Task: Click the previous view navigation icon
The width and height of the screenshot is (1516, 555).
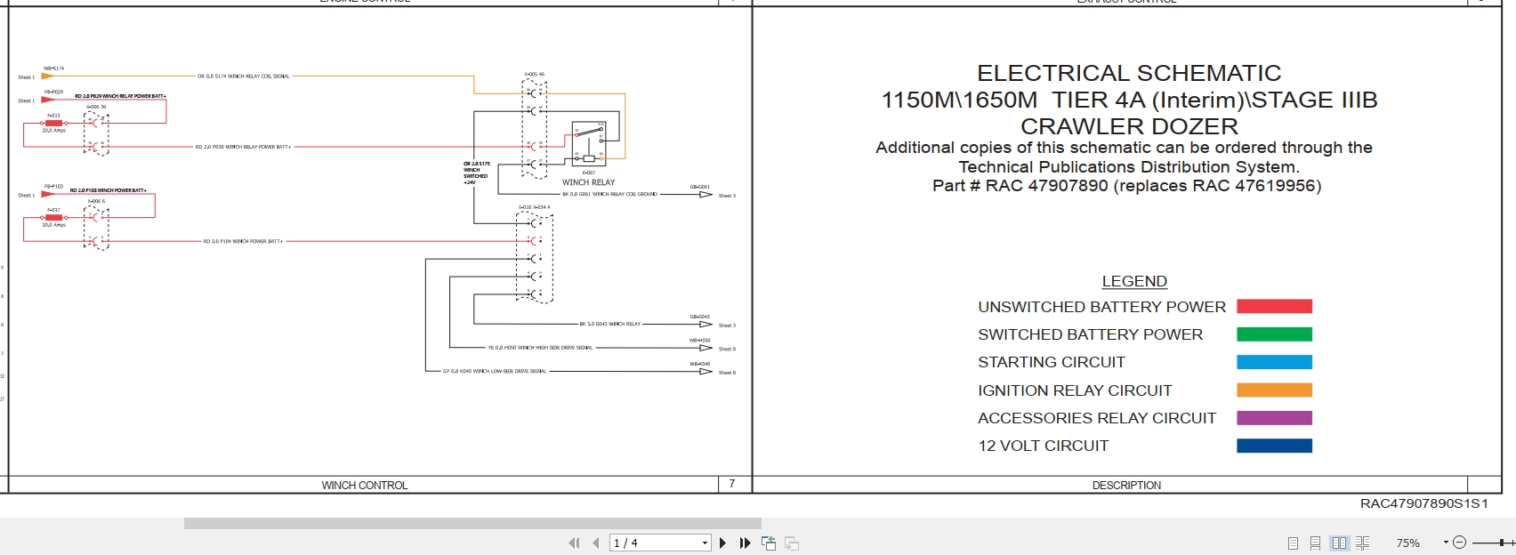Action: point(769,543)
